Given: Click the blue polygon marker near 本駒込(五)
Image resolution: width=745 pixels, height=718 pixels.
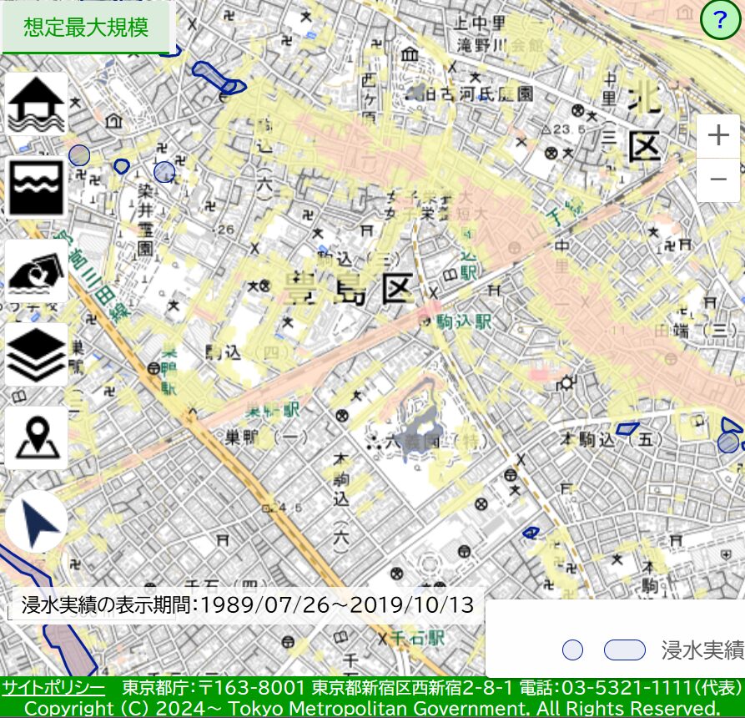Looking at the screenshot, I should coord(627,429).
